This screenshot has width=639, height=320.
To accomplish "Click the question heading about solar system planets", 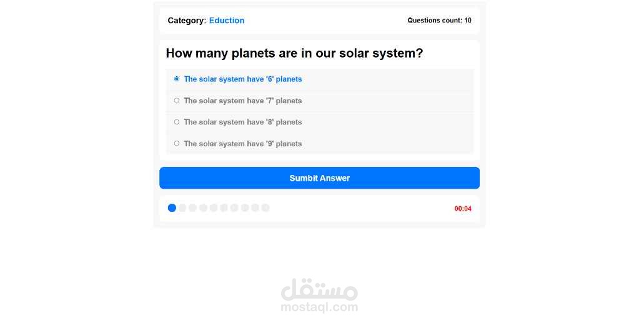I will 294,53.
